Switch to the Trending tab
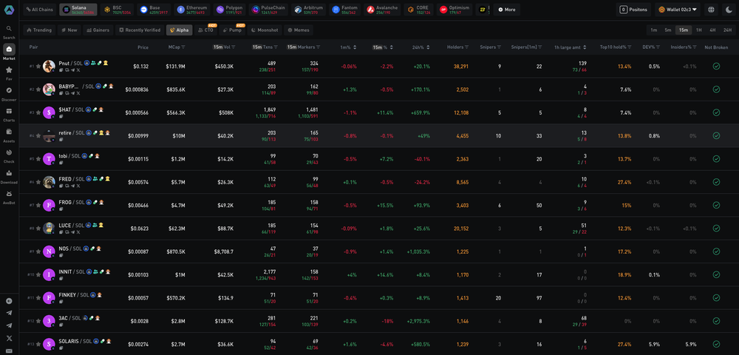The width and height of the screenshot is (739, 355). tap(39, 30)
